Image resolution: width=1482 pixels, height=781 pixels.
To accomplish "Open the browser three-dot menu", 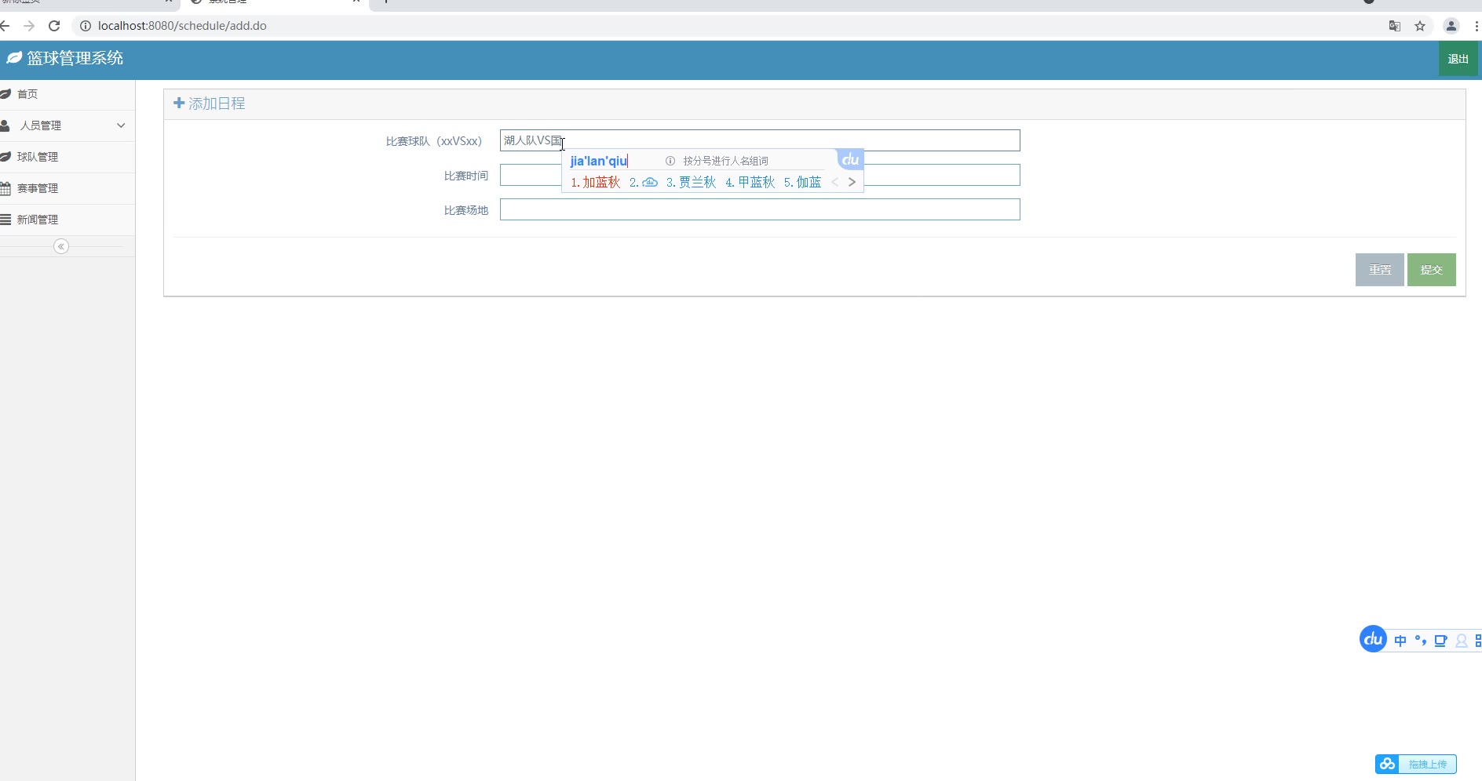I will coord(1477,26).
